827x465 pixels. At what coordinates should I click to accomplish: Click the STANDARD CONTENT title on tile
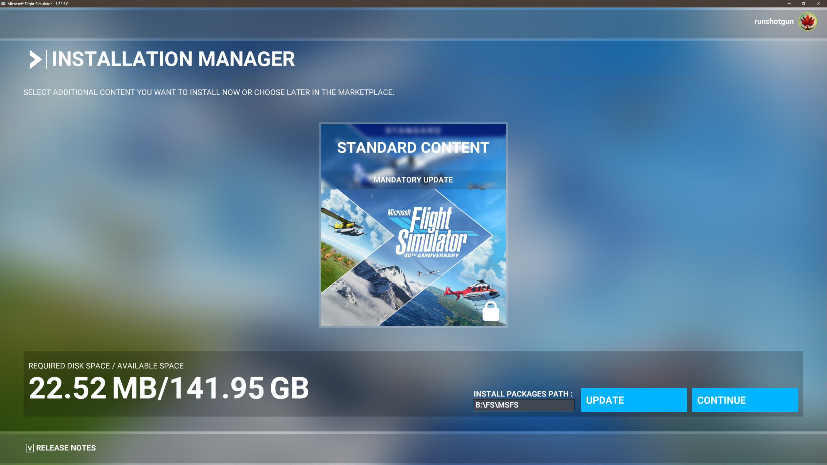point(413,148)
